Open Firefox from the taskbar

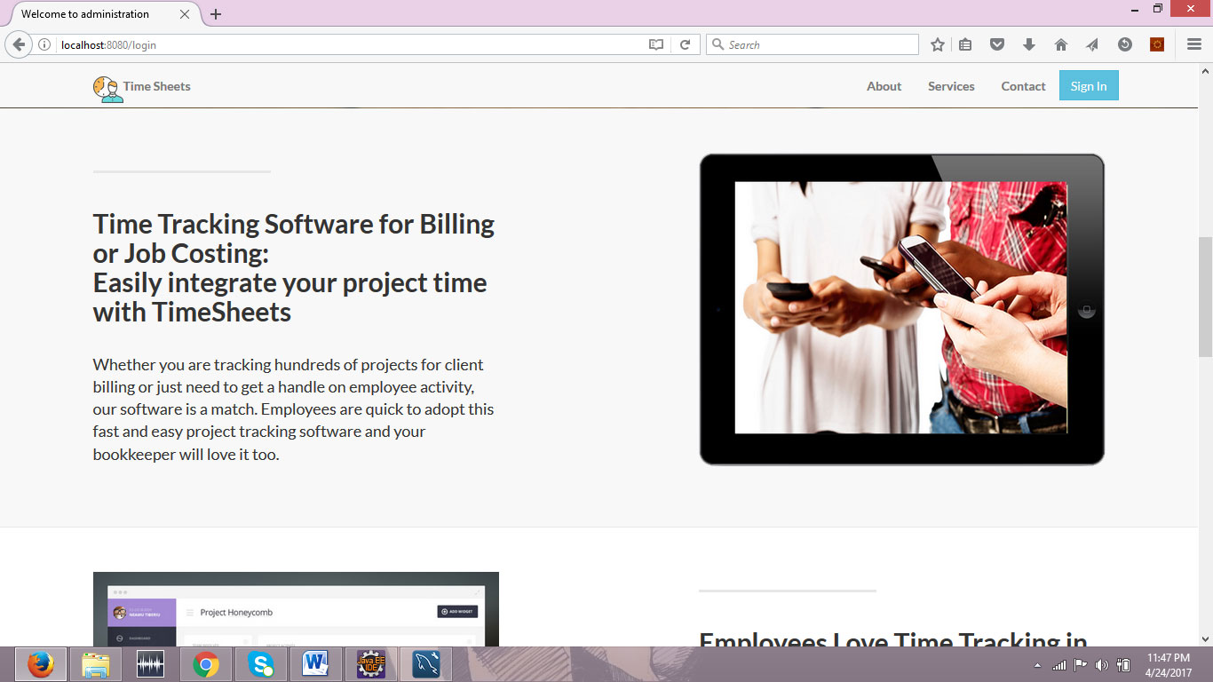40,664
